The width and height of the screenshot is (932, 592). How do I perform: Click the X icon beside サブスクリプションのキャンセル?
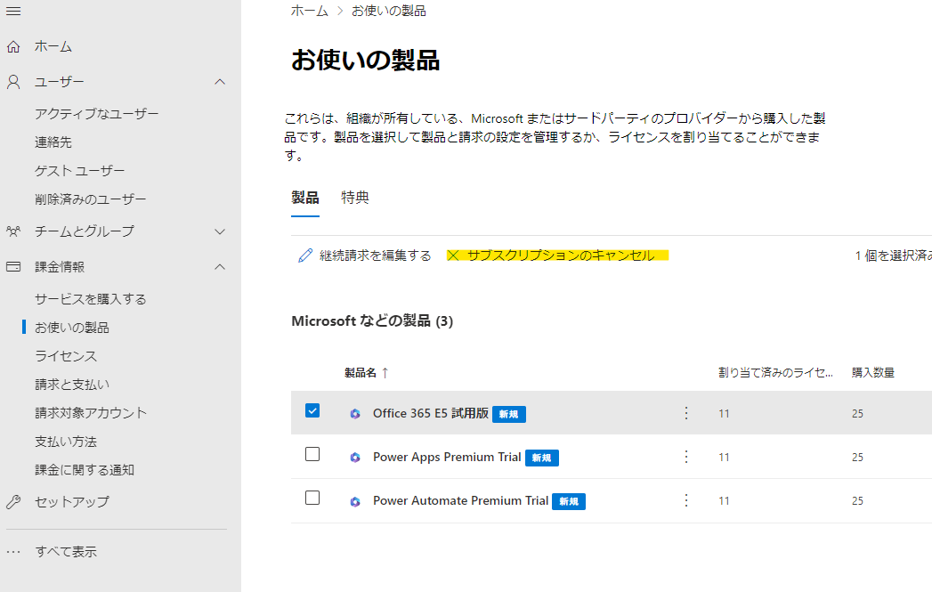click(x=453, y=255)
